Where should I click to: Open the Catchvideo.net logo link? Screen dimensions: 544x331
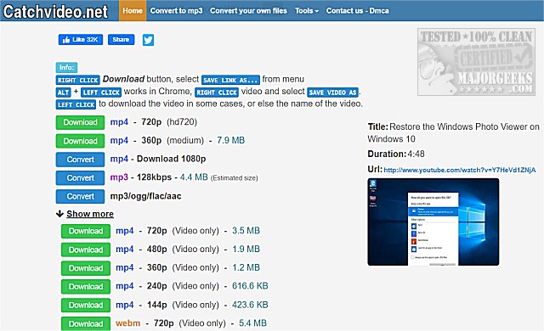point(55,11)
